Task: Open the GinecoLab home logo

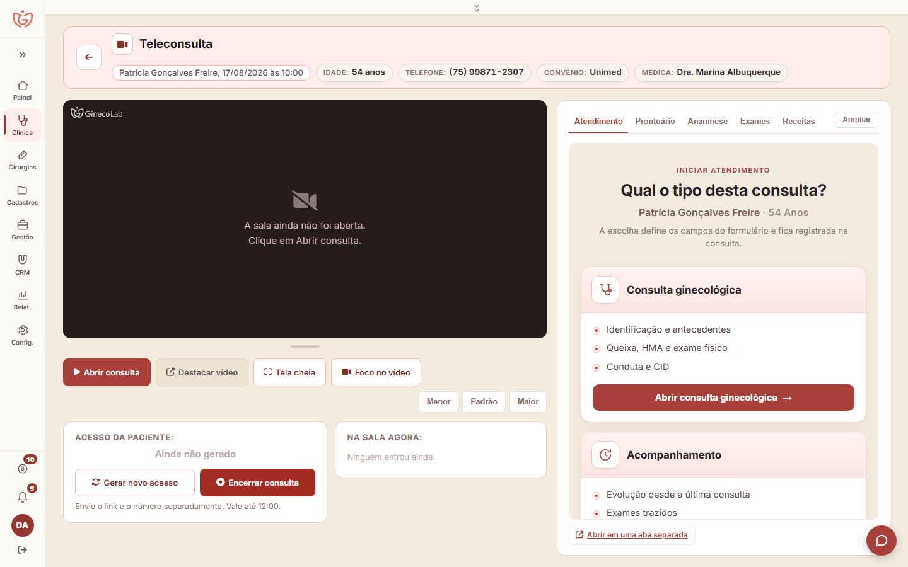Action: point(23,19)
